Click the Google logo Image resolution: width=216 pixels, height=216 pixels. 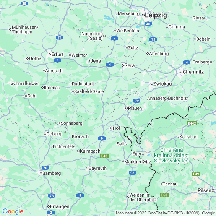pyautogui.click(x=13, y=211)
